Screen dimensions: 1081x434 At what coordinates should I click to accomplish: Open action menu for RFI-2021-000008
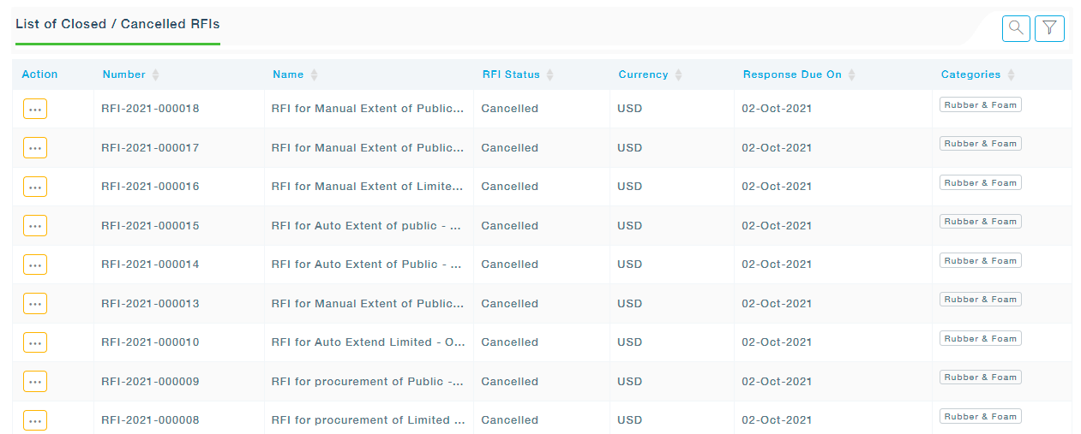pos(35,420)
